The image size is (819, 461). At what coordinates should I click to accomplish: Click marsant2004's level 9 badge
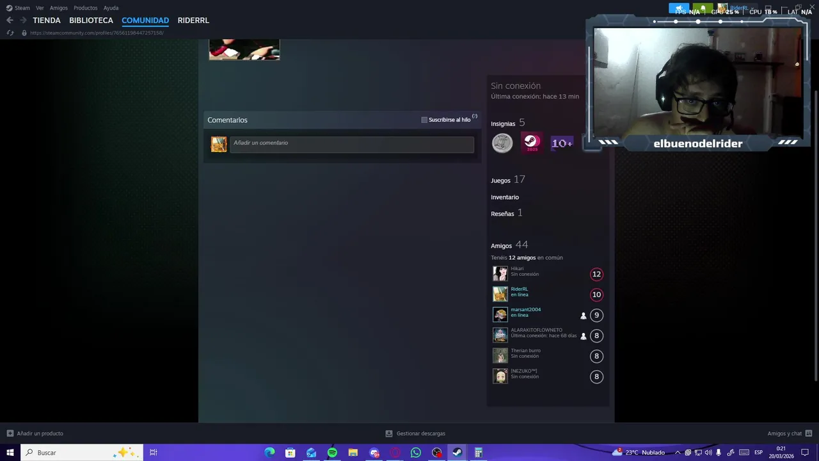(596, 315)
